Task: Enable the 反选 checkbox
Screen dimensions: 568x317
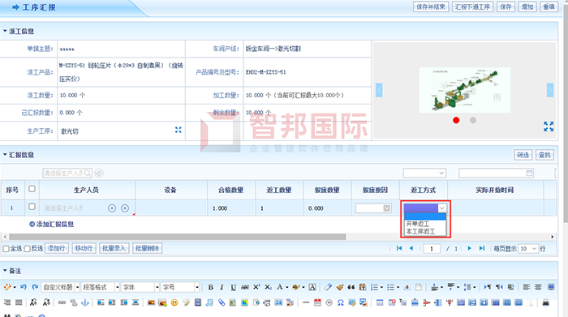Action: (x=27, y=249)
